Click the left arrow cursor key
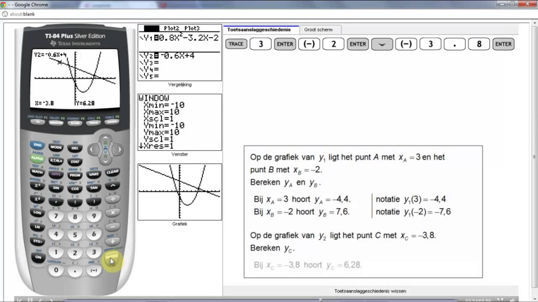This screenshot has height=302, width=538. click(93, 149)
